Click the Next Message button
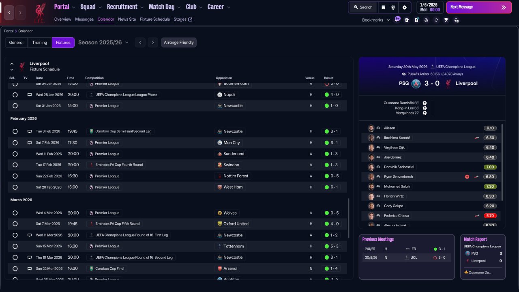Viewport: 519px width, 292px height. click(479, 7)
